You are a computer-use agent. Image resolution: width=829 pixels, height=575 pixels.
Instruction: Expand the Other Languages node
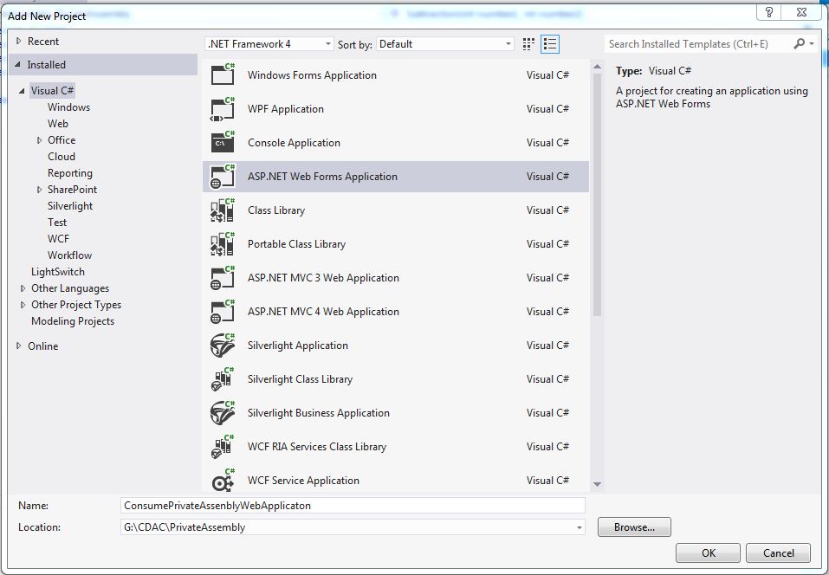23,288
